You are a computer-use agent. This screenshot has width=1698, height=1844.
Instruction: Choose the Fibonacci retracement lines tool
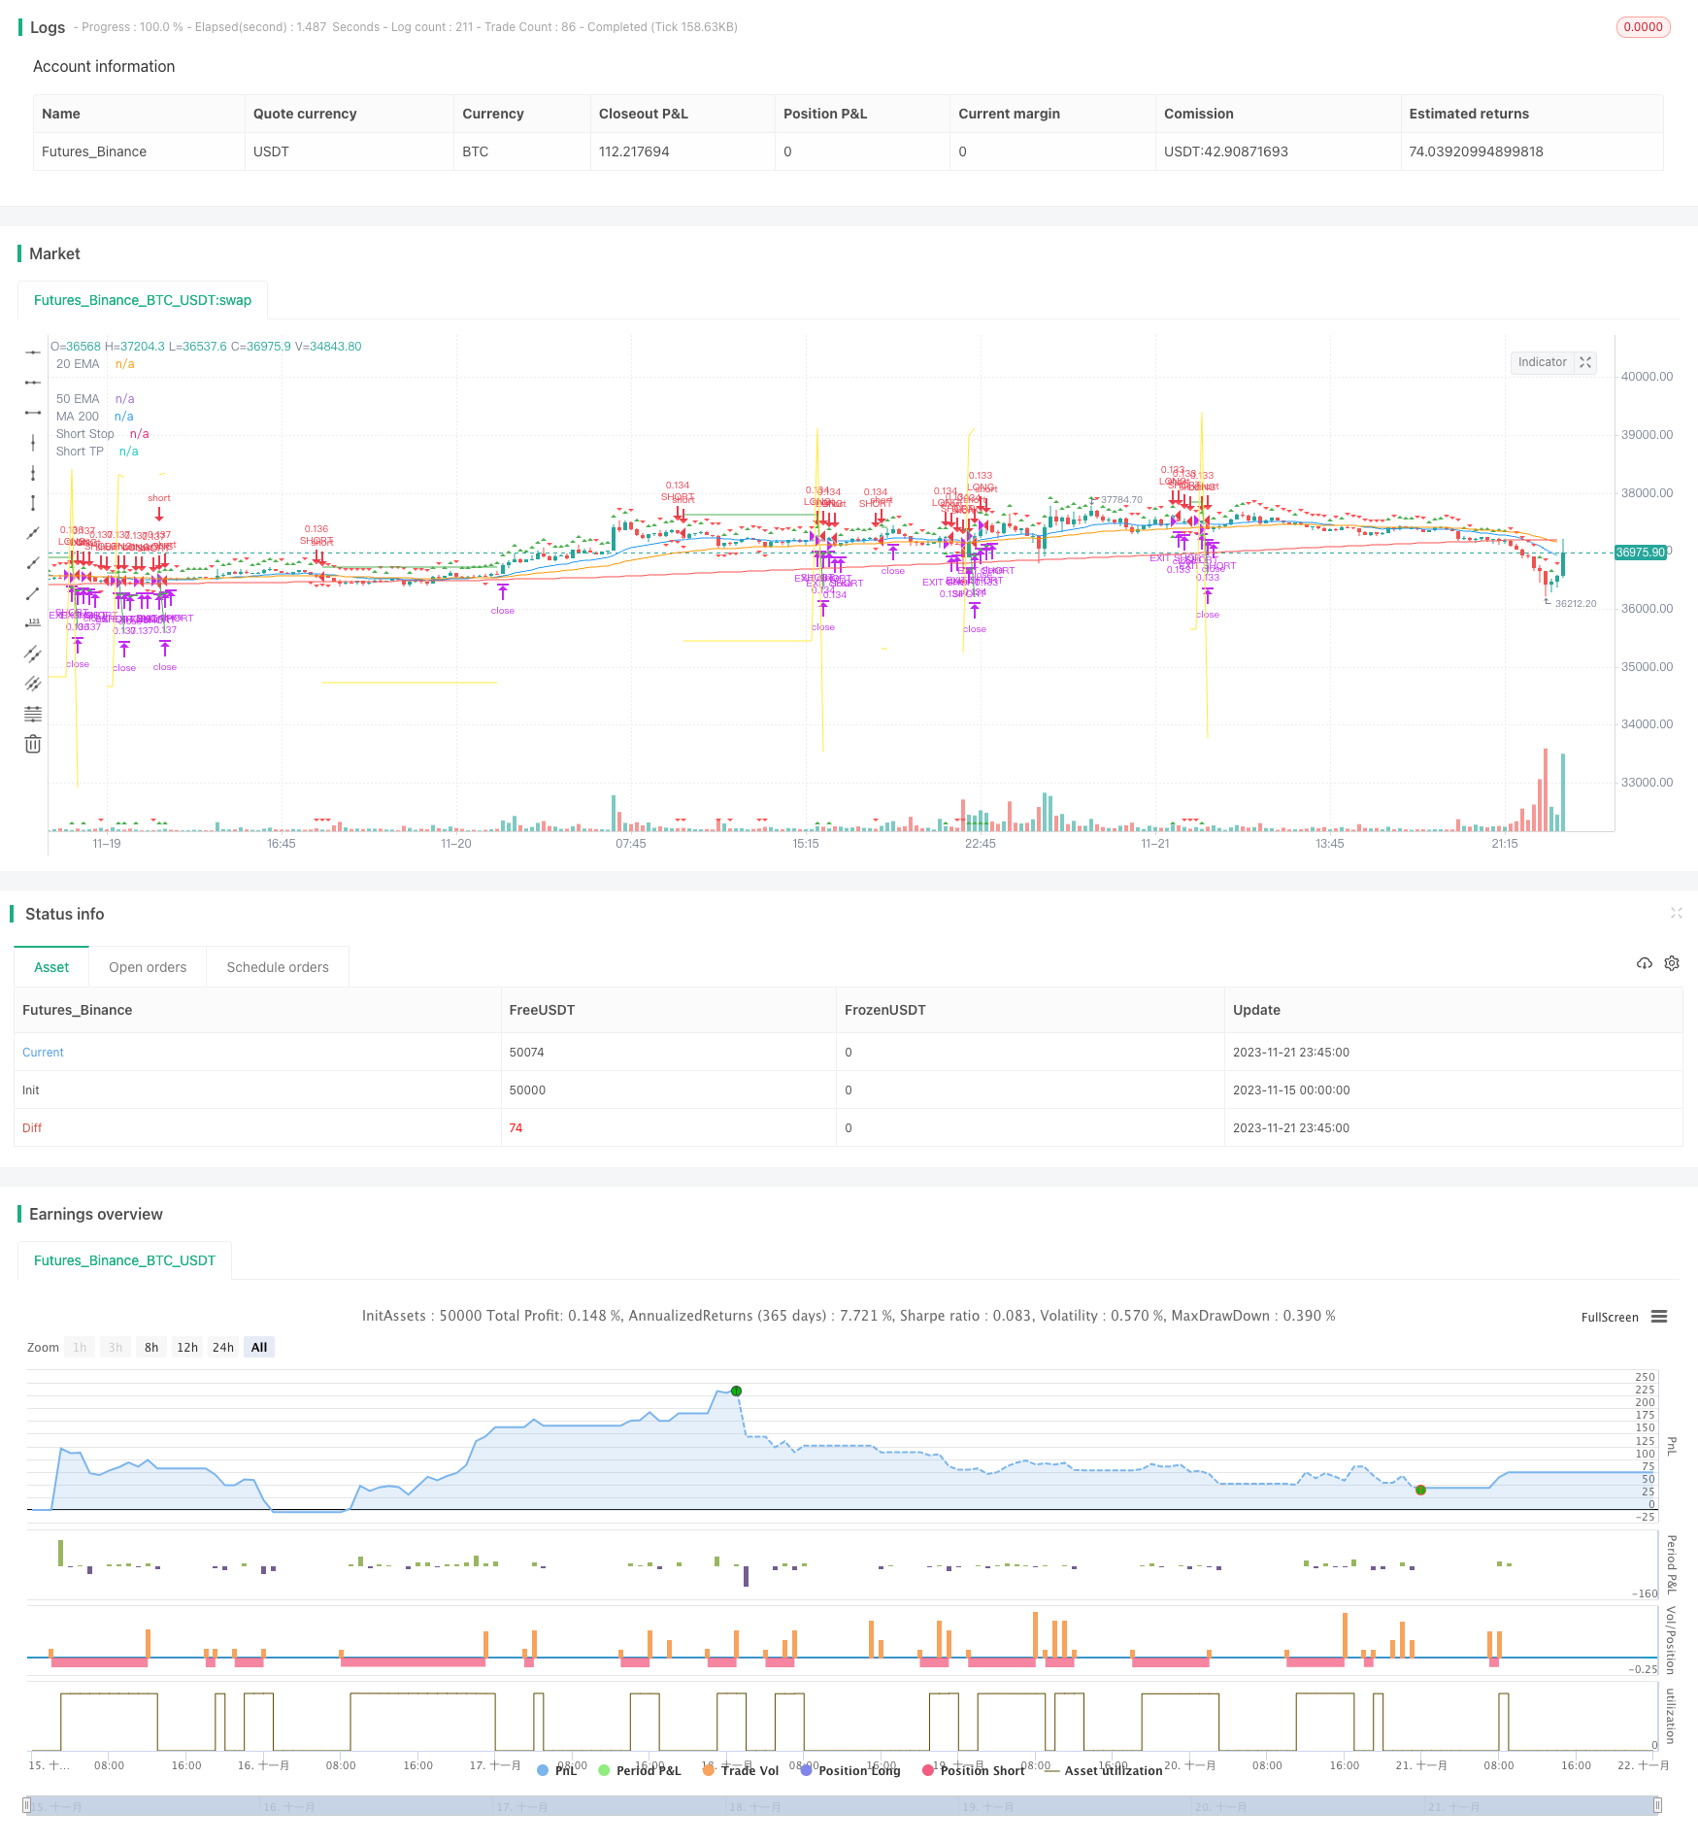tap(33, 715)
